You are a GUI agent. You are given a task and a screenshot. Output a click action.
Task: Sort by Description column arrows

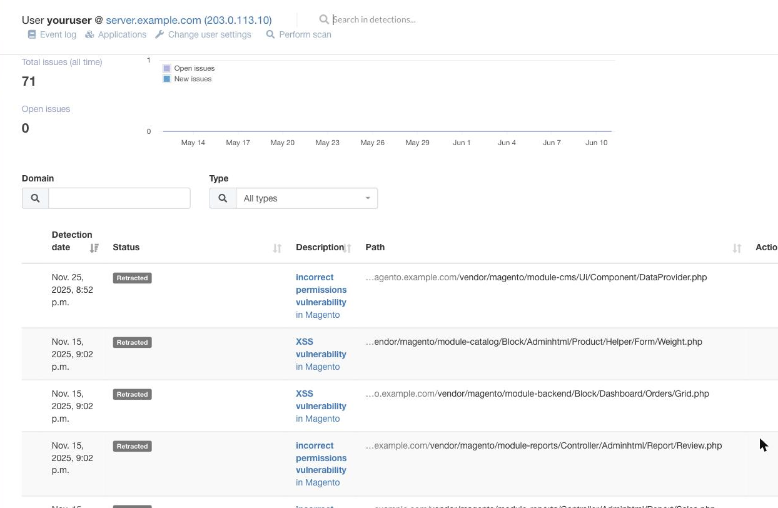tap(348, 248)
